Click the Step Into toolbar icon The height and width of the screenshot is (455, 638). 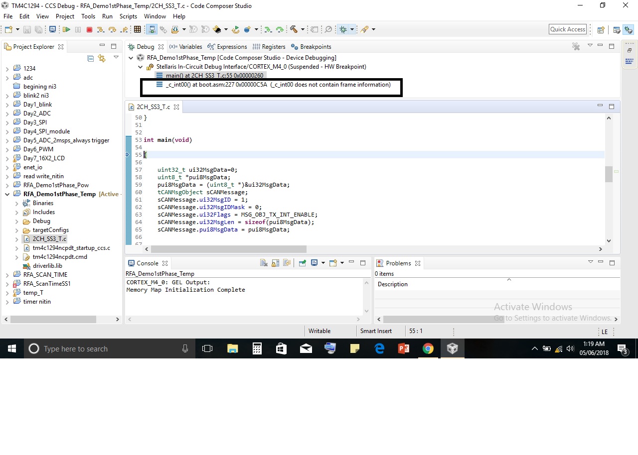pos(101,30)
